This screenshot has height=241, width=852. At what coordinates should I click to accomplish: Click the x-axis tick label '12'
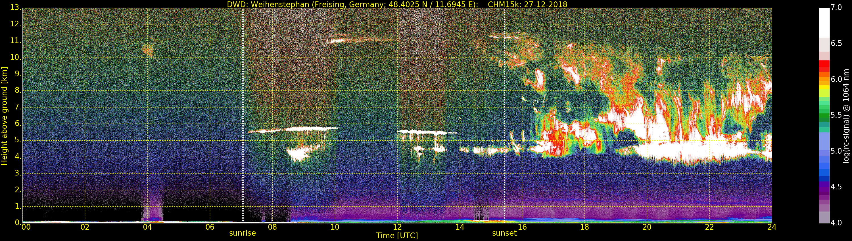pyautogui.click(x=397, y=227)
